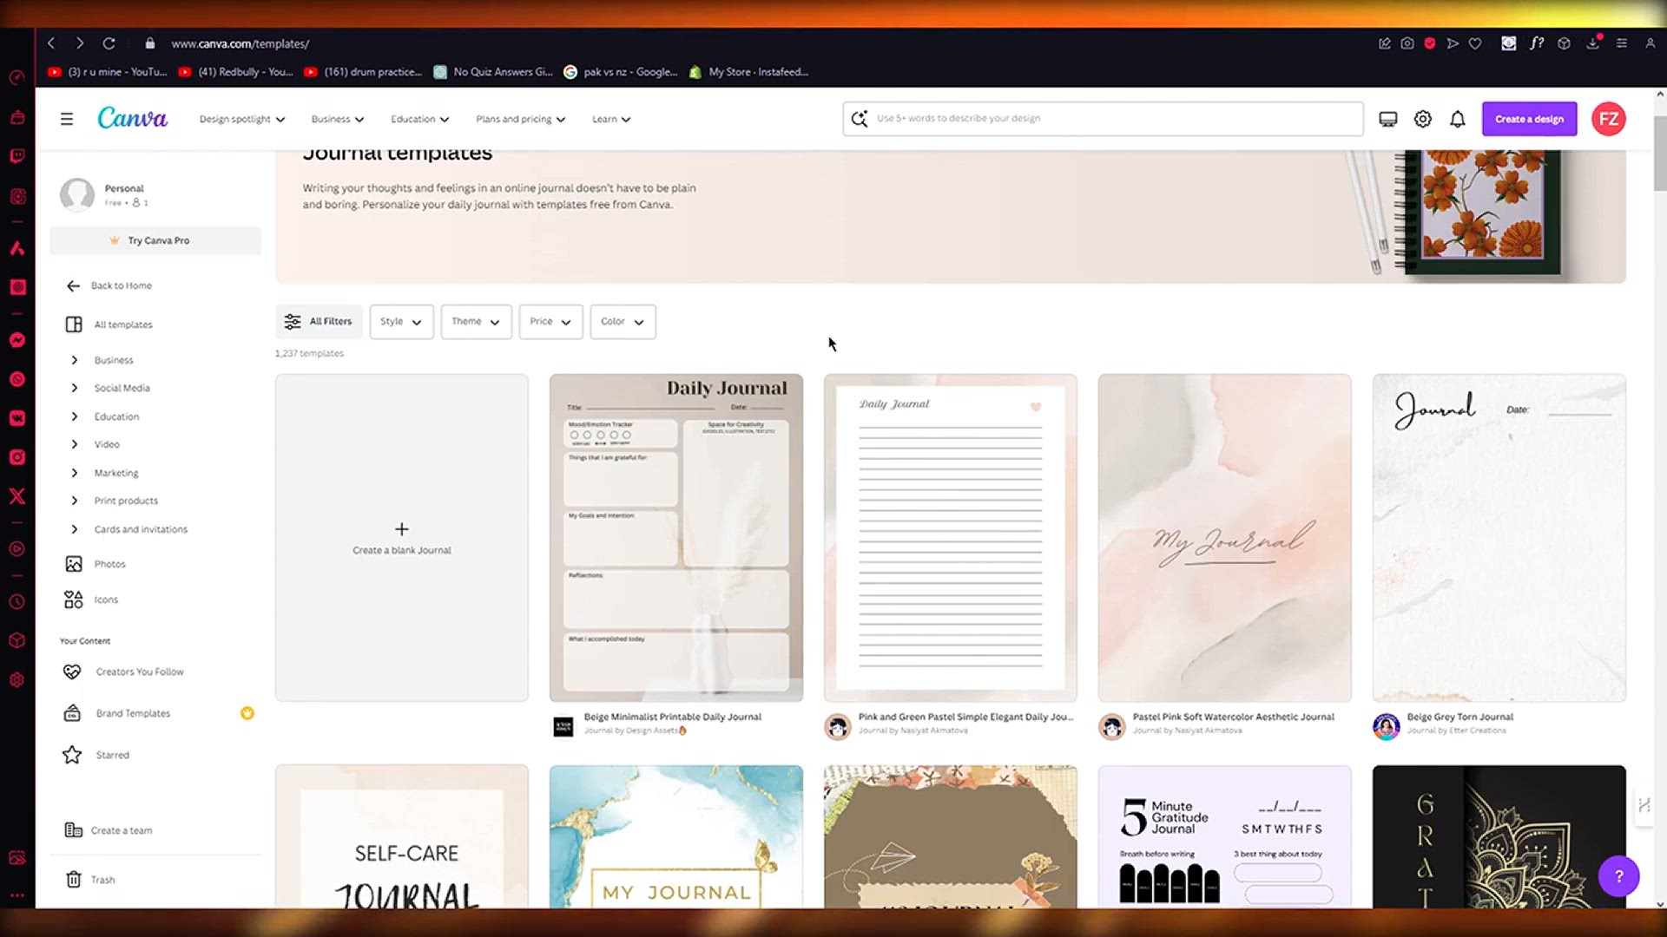Image resolution: width=1667 pixels, height=937 pixels.
Task: Open the Self-Care Journal template
Action: tap(401, 836)
